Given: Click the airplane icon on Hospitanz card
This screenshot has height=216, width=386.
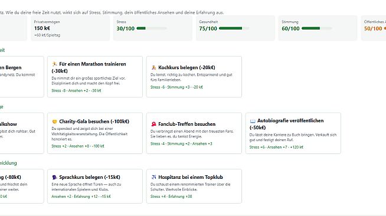Looking at the screenshot, I should point(153,177).
